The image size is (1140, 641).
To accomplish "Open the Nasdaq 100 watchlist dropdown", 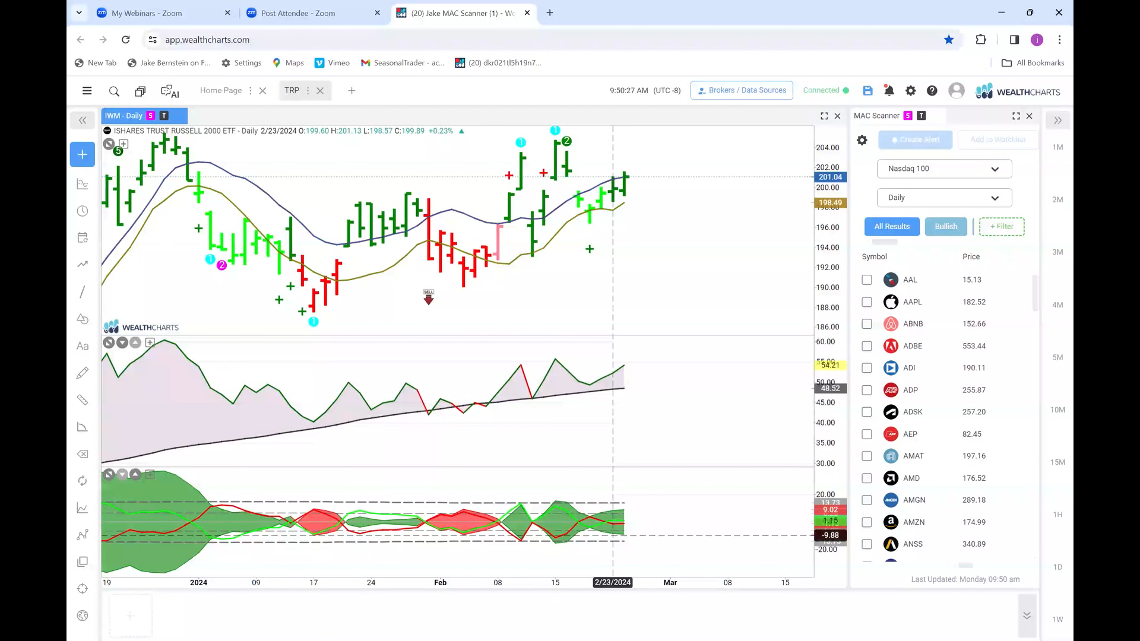I will [944, 169].
